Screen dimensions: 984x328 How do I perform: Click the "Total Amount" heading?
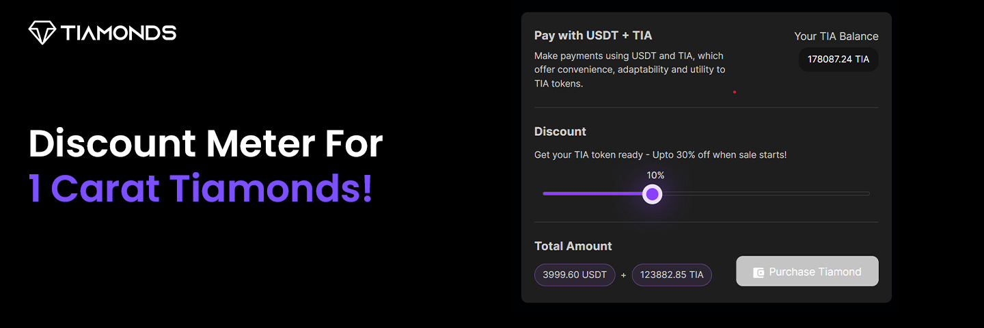(x=573, y=246)
